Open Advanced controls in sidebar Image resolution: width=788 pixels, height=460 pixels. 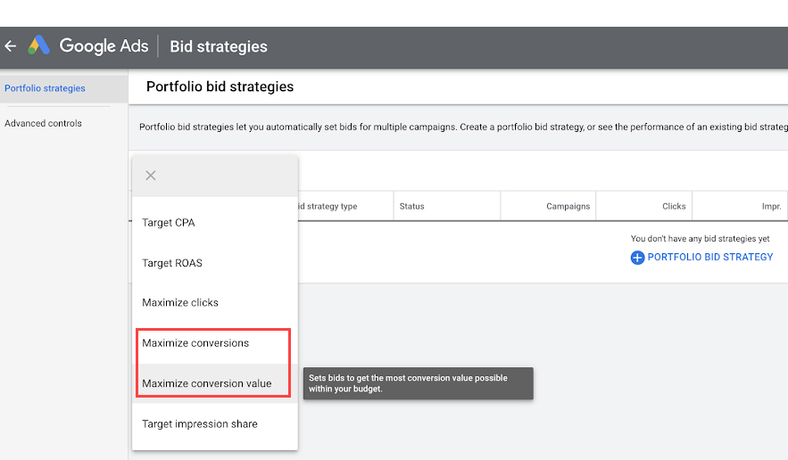[43, 123]
